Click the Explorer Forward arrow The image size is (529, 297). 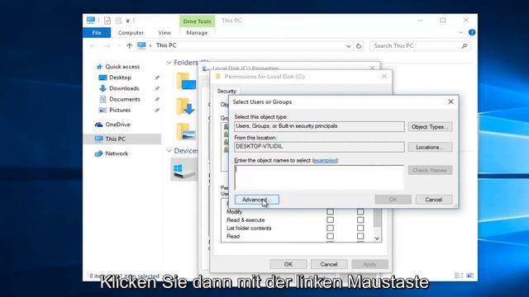(x=107, y=46)
